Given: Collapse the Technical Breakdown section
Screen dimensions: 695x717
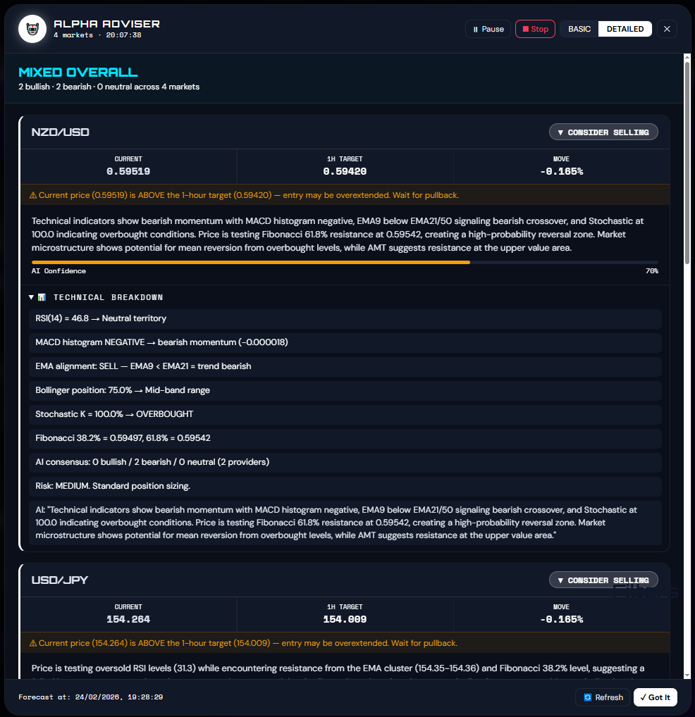Looking at the screenshot, I should coord(31,297).
